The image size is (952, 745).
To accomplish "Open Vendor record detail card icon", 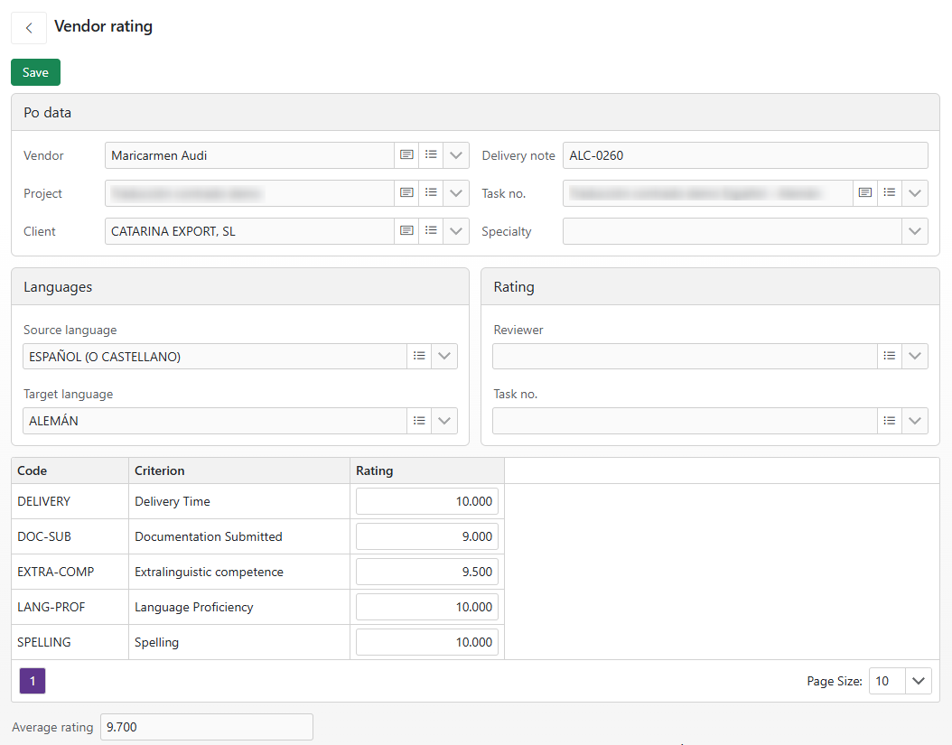I will 406,154.
